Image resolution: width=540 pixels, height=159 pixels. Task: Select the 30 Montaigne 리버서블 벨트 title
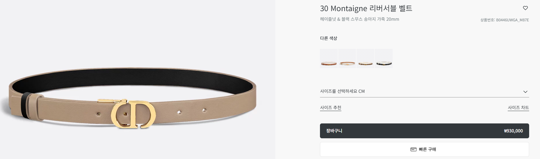tap(366, 8)
